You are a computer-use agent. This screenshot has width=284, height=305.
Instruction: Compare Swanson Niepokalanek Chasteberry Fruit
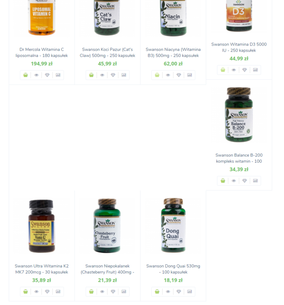pyautogui.click(x=124, y=292)
